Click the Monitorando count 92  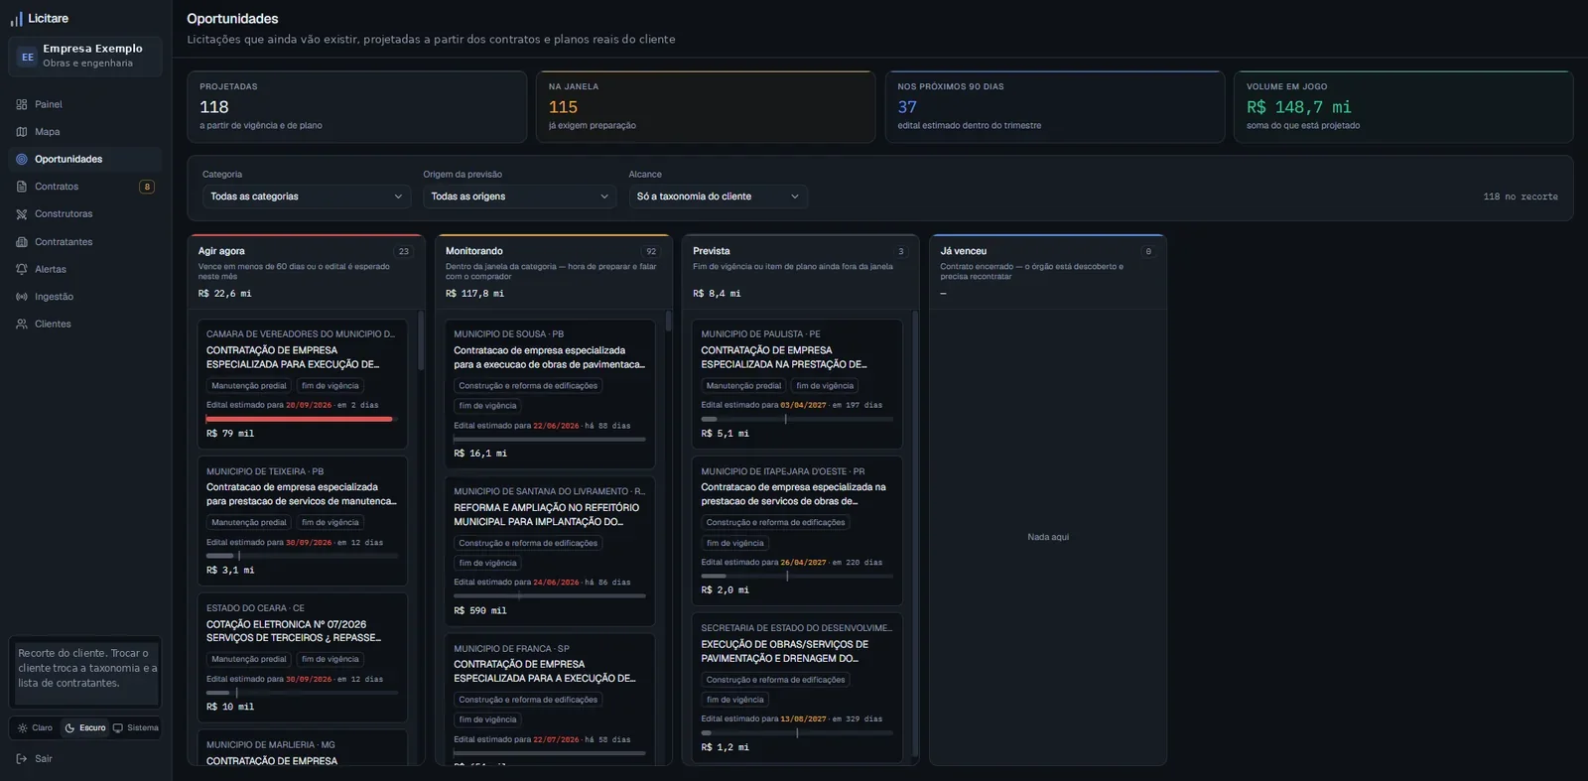click(x=651, y=251)
